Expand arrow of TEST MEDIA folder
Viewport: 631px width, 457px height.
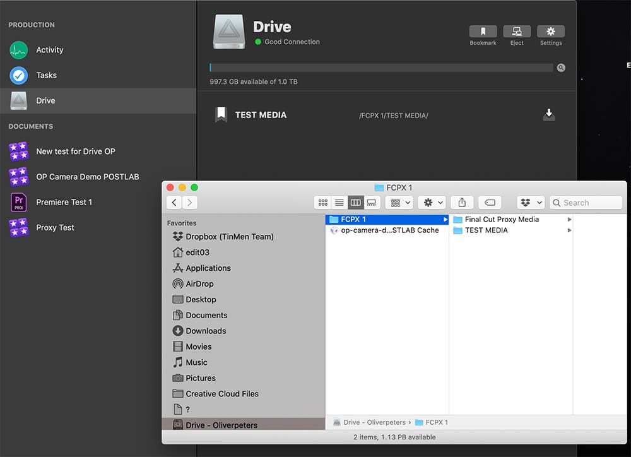click(x=569, y=230)
